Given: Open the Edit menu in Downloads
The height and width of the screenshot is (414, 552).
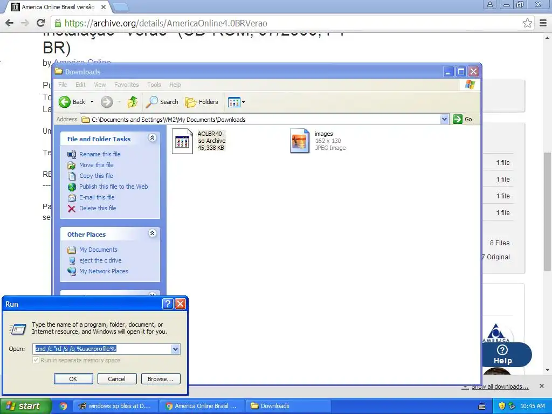Looking at the screenshot, I should tap(80, 85).
